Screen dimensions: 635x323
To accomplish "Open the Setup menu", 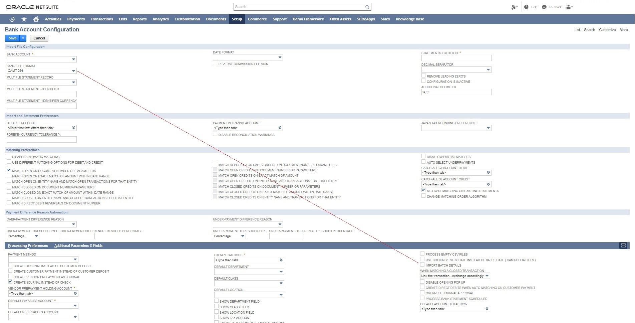I will [x=237, y=19].
